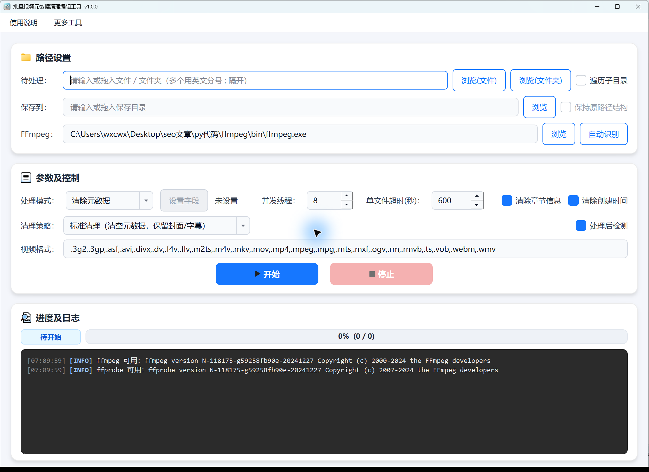Toggle the 保持原路径结构 checkbox

coord(566,107)
